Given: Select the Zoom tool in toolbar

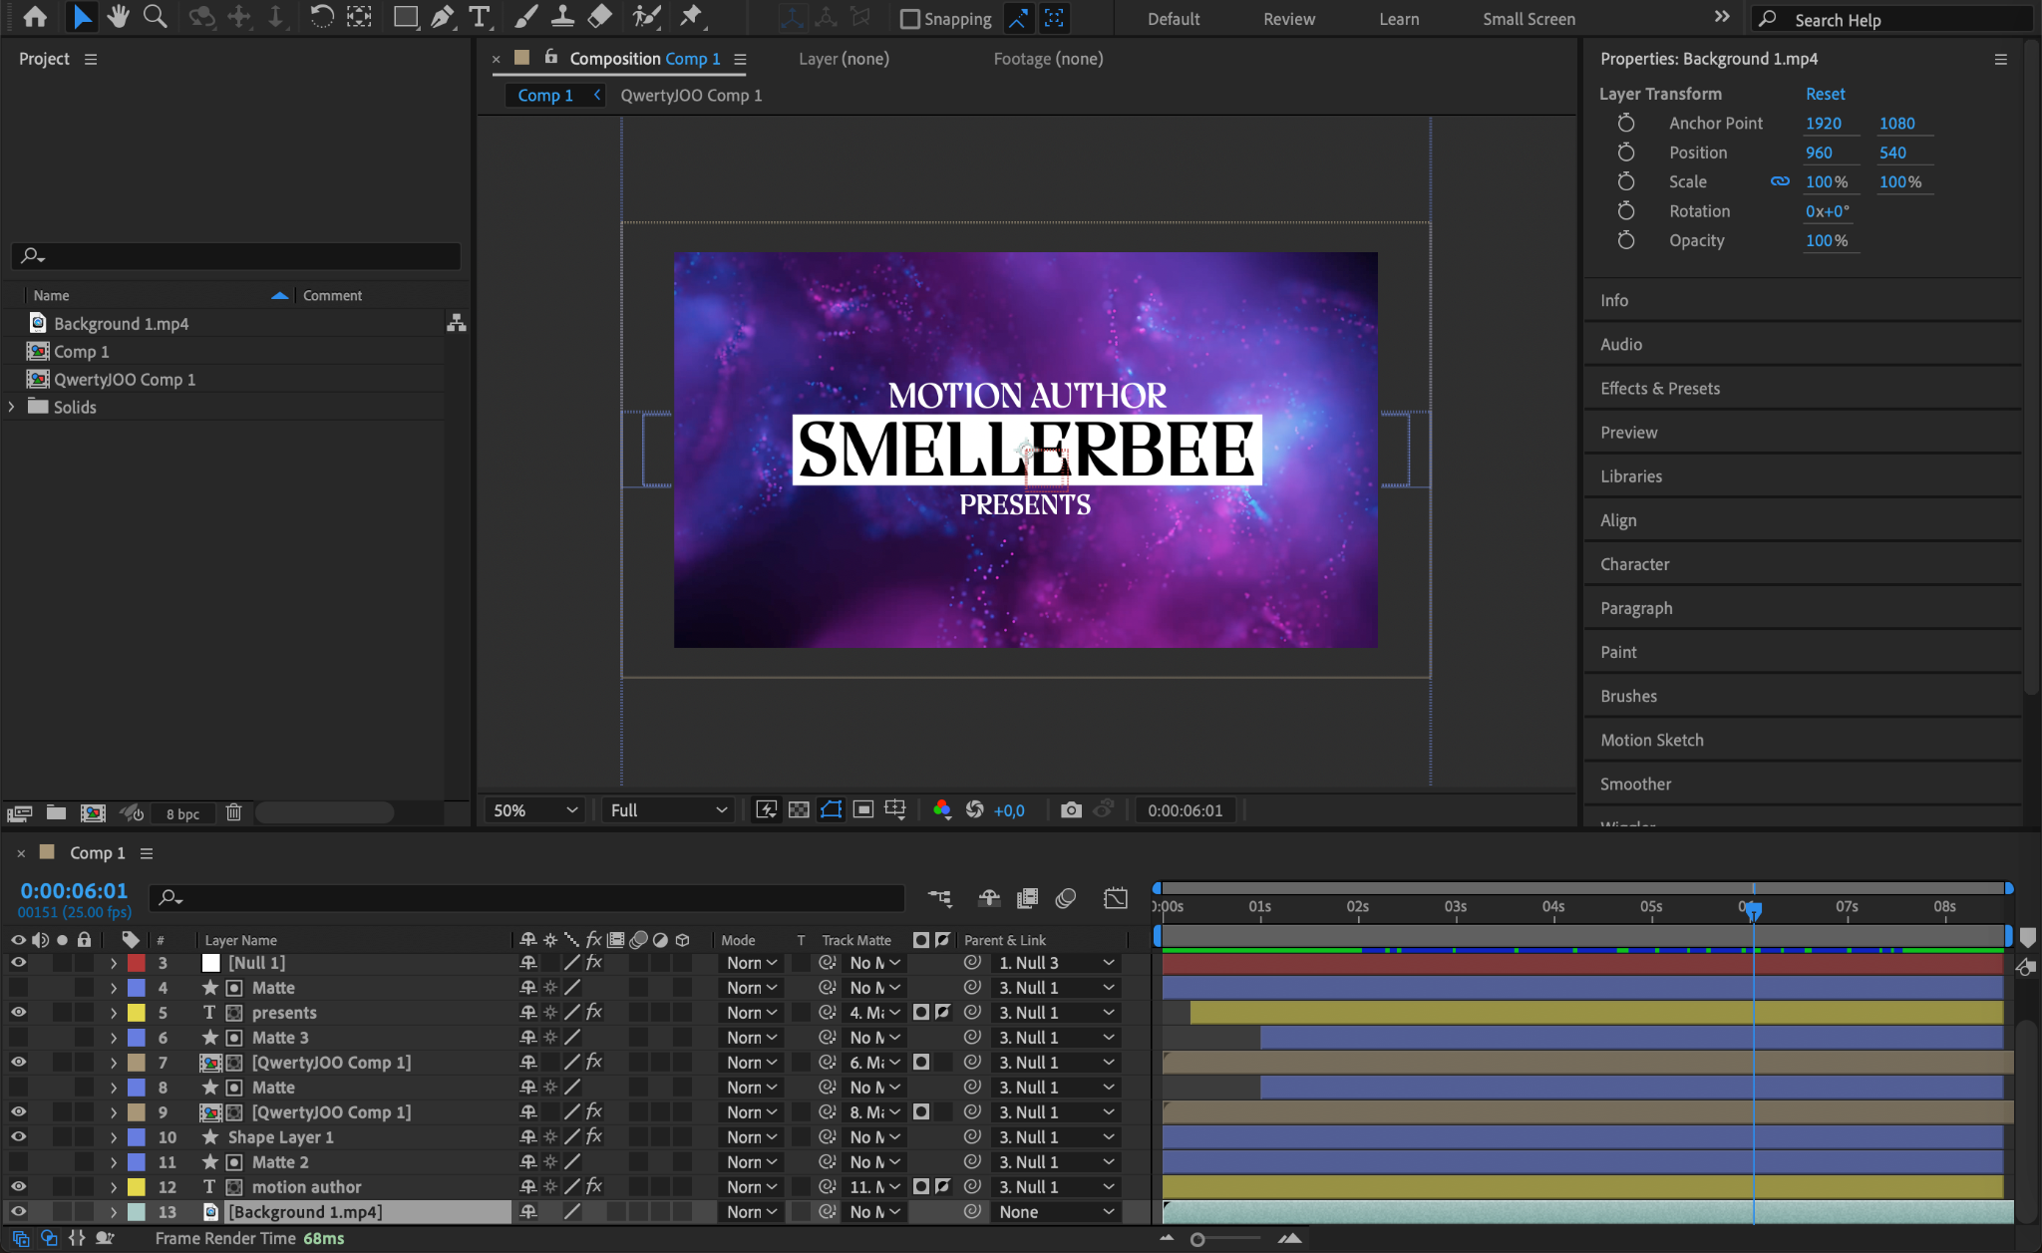Looking at the screenshot, I should pyautogui.click(x=155, y=16).
